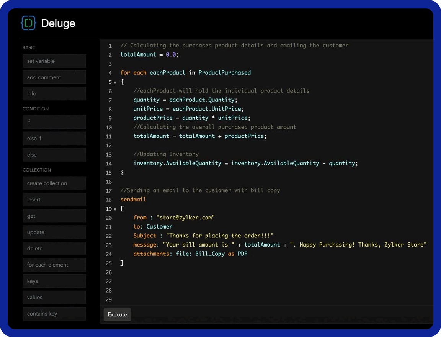Select the 'else if' condition block
Viewport: 441px width, 337px height.
click(54, 138)
